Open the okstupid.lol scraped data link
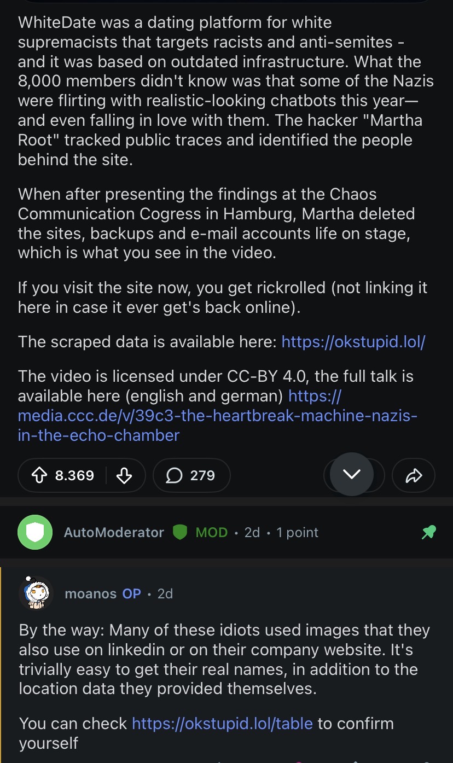This screenshot has width=453, height=763. point(353,342)
